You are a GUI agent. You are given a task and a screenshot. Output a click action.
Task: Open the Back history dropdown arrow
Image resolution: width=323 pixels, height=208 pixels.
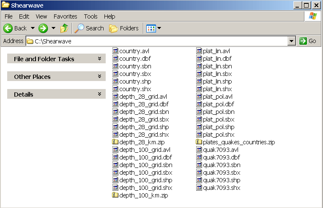[33, 28]
